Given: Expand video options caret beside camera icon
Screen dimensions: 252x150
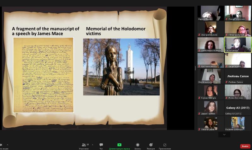Looking at the screenshot, I should point(7,145).
